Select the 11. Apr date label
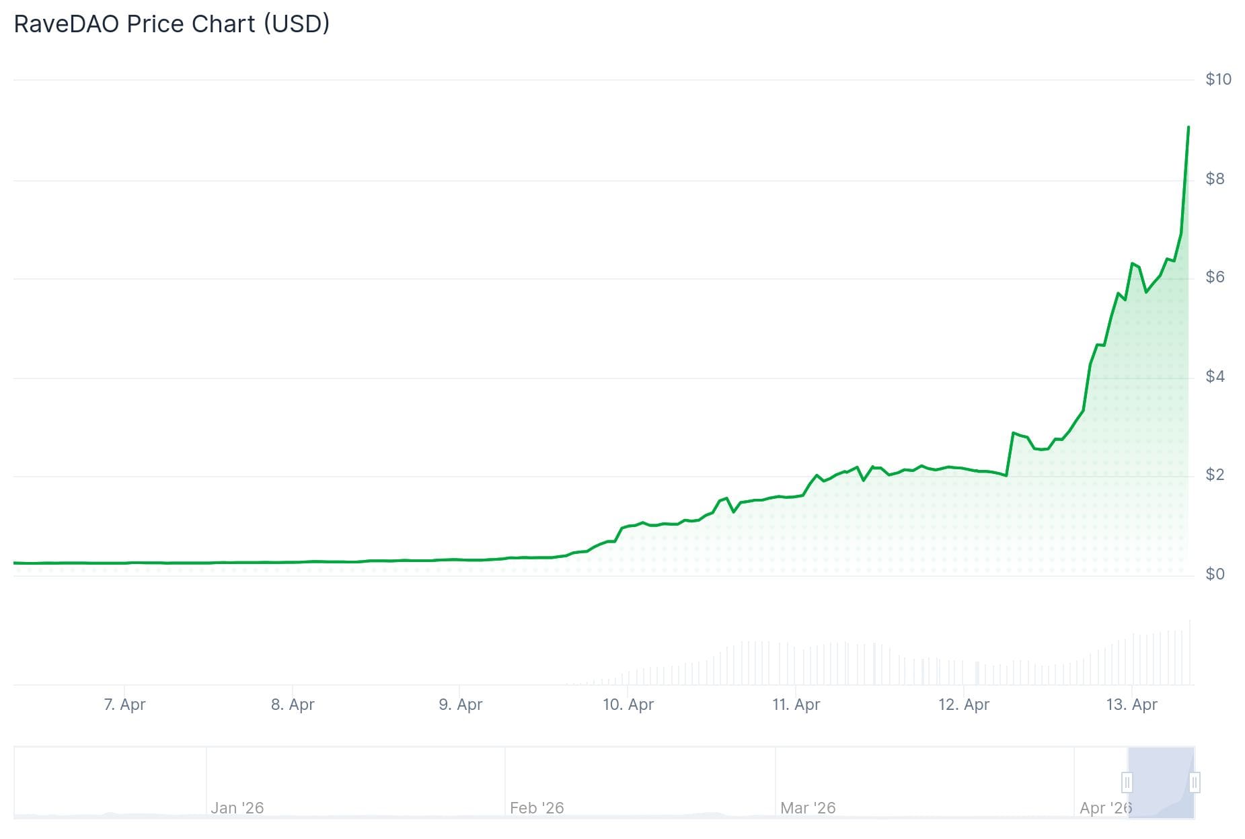Screen dimensions: 1245x839 pyautogui.click(x=796, y=705)
